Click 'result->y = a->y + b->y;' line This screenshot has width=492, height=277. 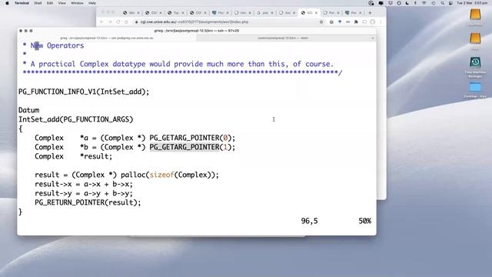point(84,193)
